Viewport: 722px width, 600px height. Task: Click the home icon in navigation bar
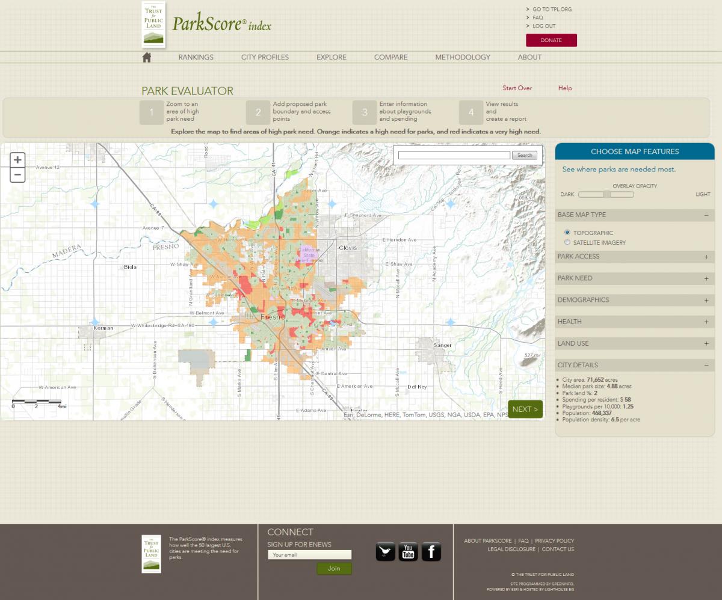coord(146,57)
